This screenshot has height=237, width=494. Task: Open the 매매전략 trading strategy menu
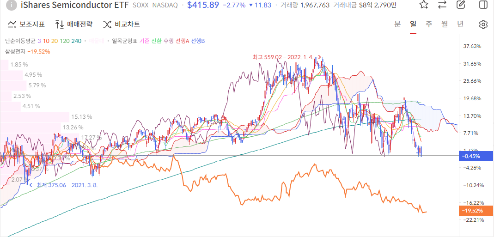click(x=74, y=24)
